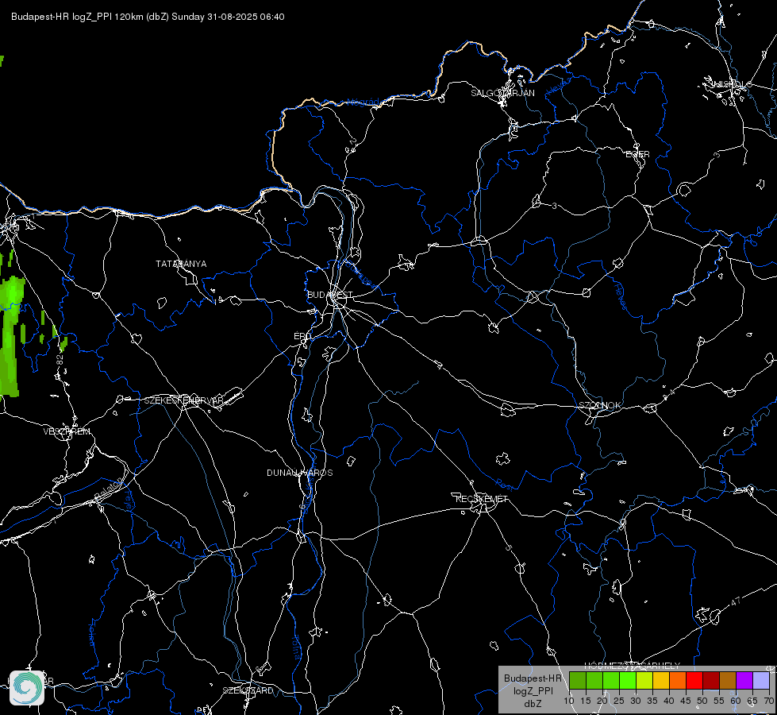Viewport: 777px width, 715px height.
Task: Click the legend value 70
Action: click(x=768, y=701)
